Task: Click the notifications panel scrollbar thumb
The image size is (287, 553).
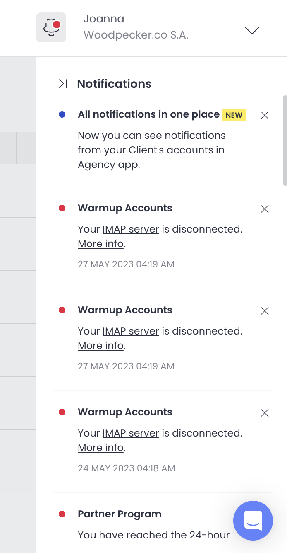Action: point(285,140)
